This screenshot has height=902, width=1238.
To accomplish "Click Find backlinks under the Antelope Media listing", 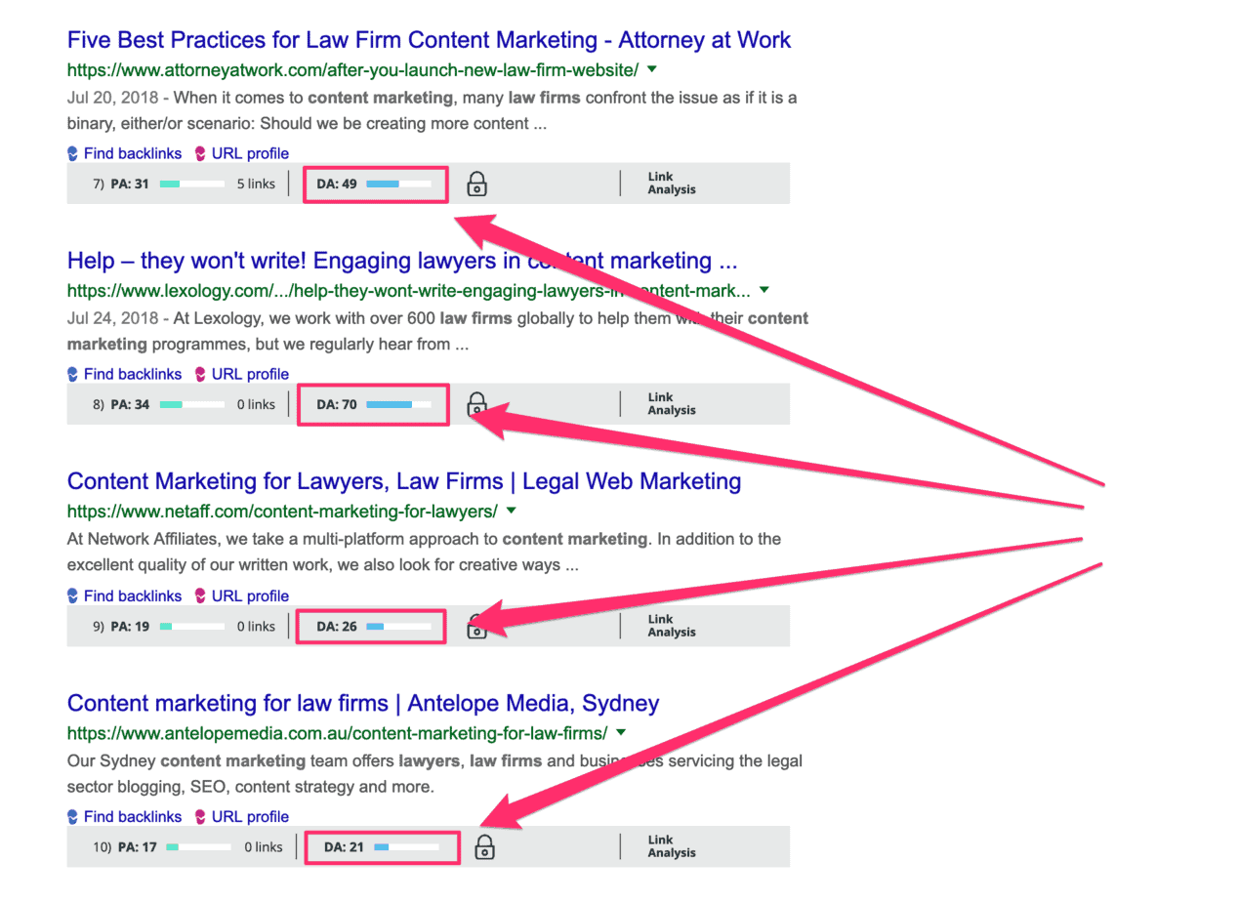I will (133, 816).
